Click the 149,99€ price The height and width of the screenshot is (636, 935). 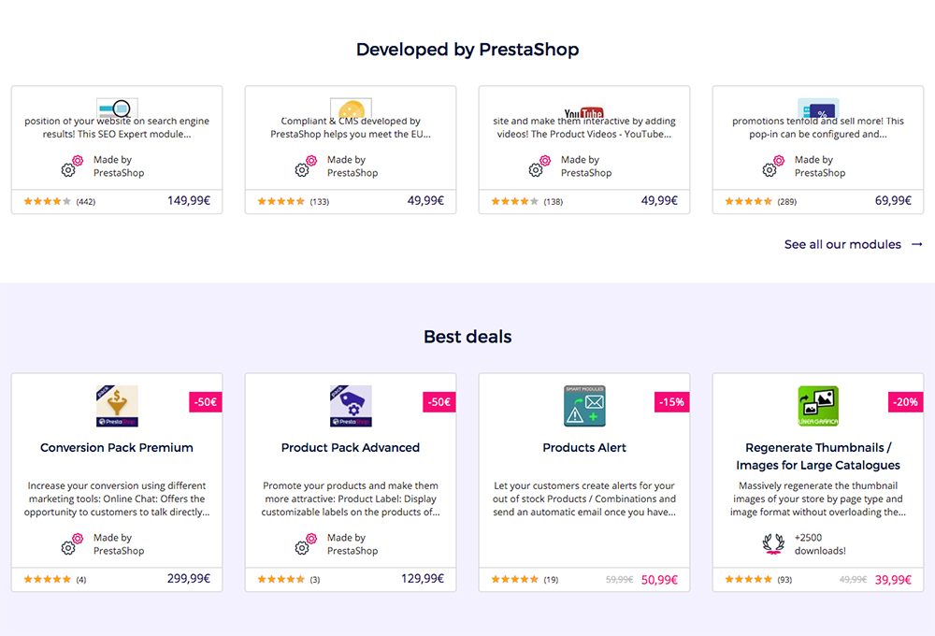189,200
